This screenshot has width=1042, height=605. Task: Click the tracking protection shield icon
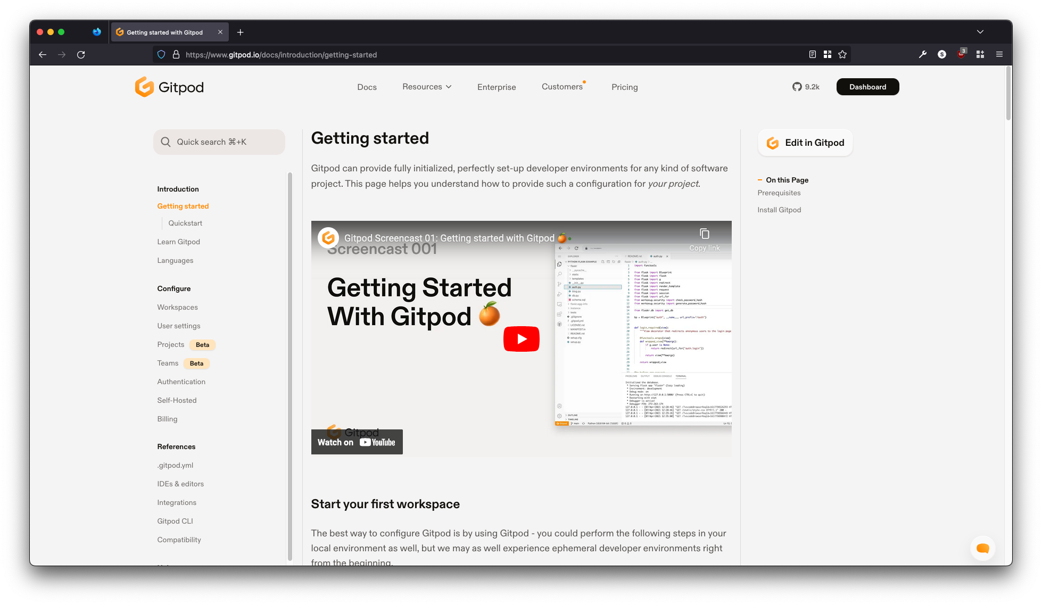pos(161,54)
